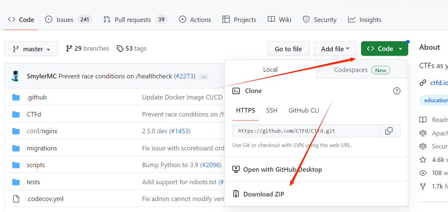Viewport: 448px width, 212px height.
Task: Click the SmylerMC author avatar
Action: point(16,76)
